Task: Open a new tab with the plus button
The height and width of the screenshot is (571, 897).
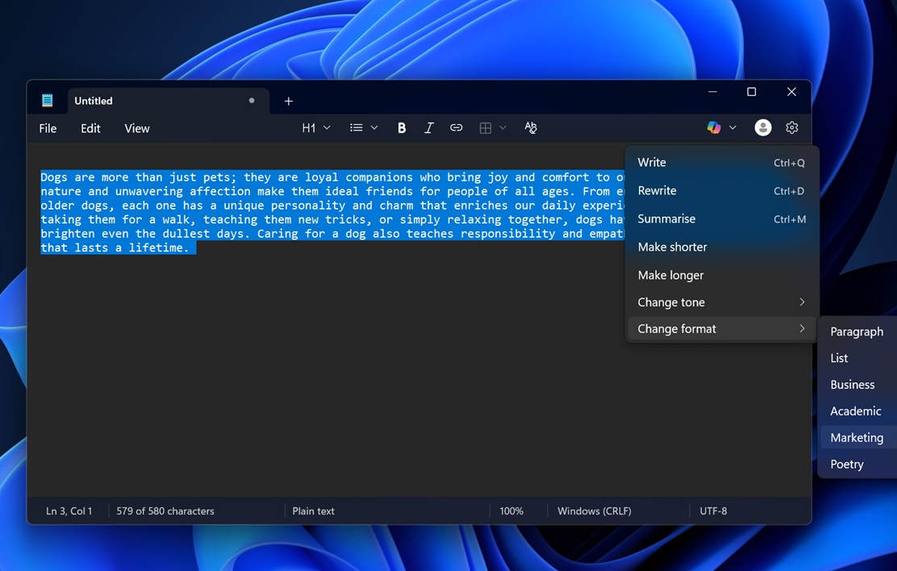Action: point(288,101)
